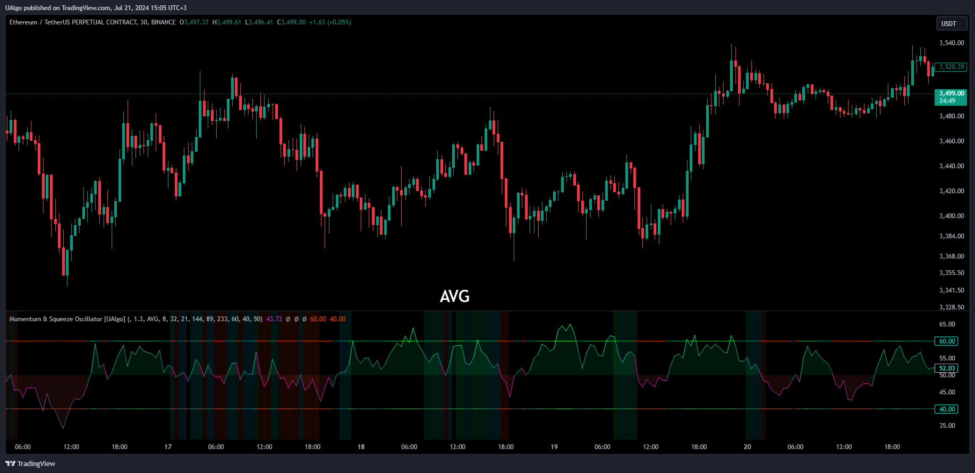Click the date label 20 on time axis

click(x=747, y=447)
